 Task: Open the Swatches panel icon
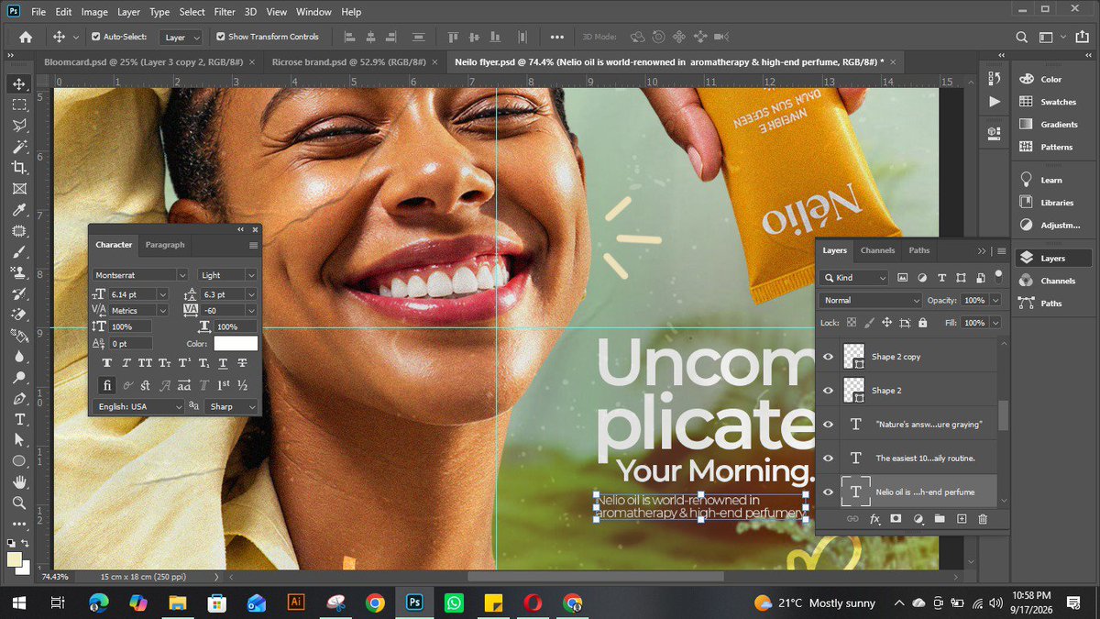1026,102
